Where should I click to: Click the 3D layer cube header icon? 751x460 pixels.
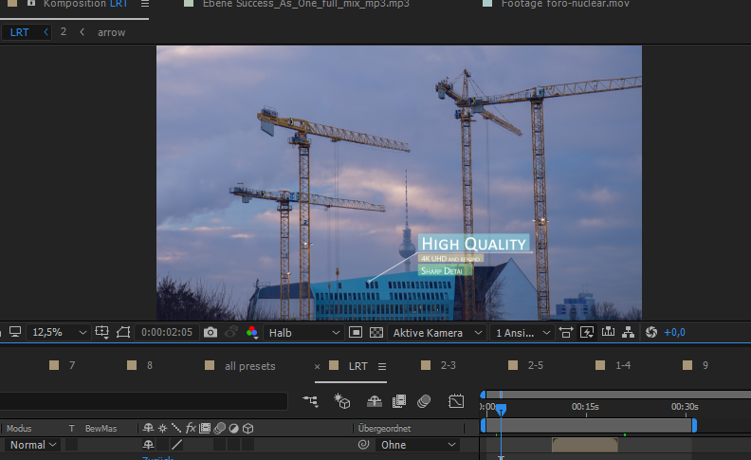pos(247,428)
